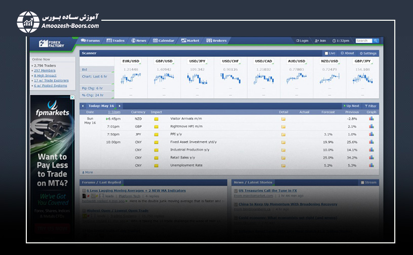This screenshot has width=413, height=255.
Task: Click the search magnifier button
Action: (x=376, y=40)
